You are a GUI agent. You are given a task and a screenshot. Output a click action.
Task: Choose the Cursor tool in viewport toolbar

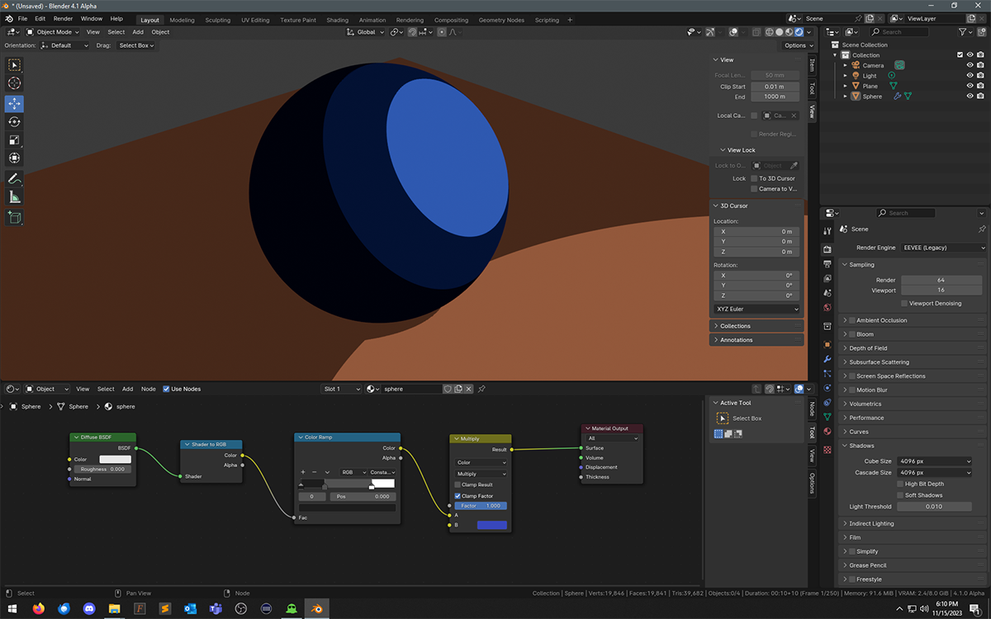pyautogui.click(x=14, y=83)
